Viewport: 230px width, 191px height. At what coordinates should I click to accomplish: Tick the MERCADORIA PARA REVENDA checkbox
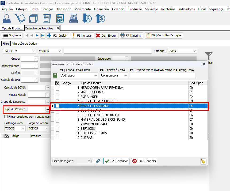coord(57,88)
